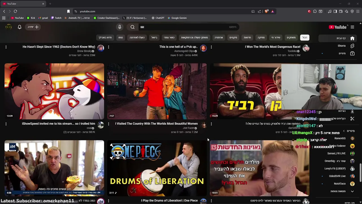Open the Creator Dashboard bookmark
Viewport: 362px width, 204px height.
pyautogui.click(x=106, y=18)
